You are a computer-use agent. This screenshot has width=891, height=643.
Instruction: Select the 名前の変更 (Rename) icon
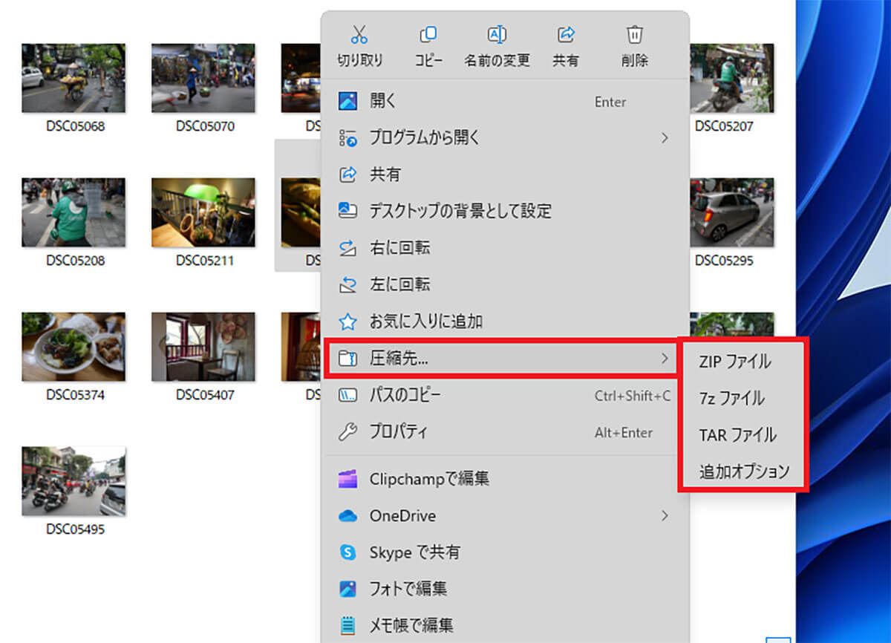tap(497, 36)
